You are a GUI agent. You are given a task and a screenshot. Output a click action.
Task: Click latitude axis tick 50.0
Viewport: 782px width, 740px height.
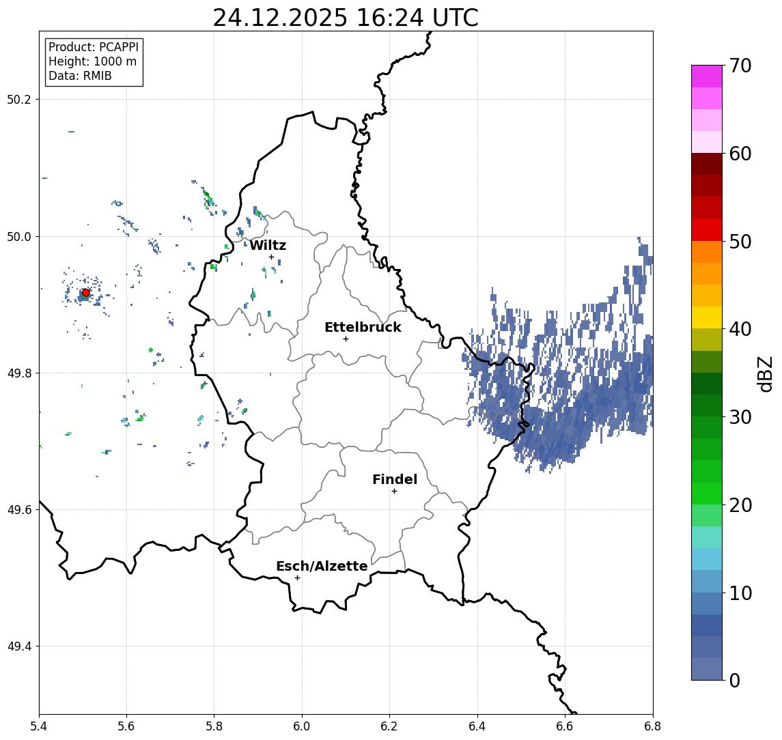[19, 236]
